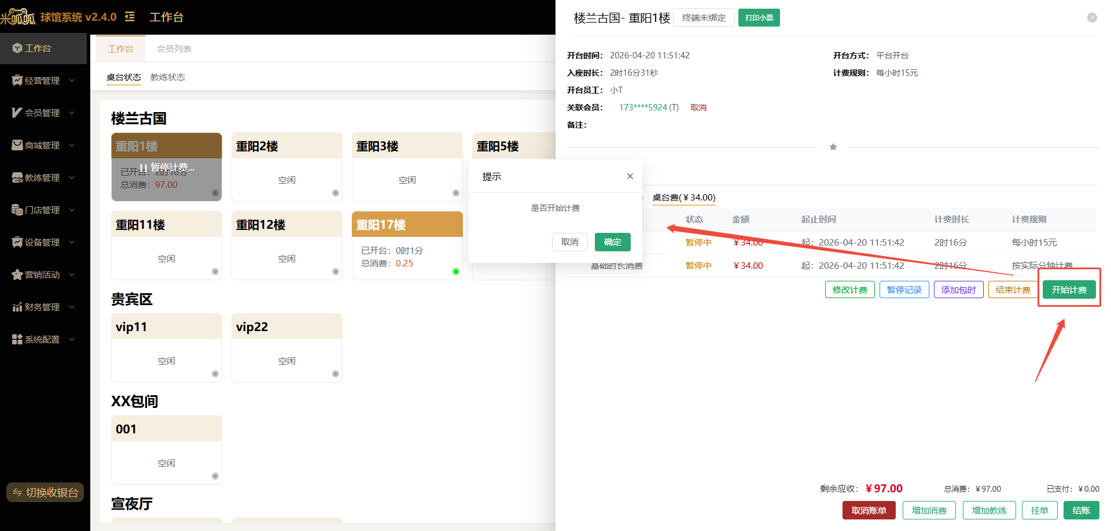Click the 增加消费 button
This screenshot has height=531, width=1111.
929,510
